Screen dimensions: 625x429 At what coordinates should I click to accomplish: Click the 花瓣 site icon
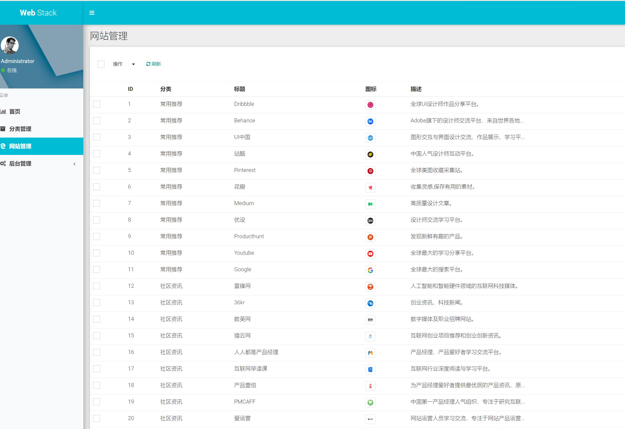pyautogui.click(x=370, y=188)
